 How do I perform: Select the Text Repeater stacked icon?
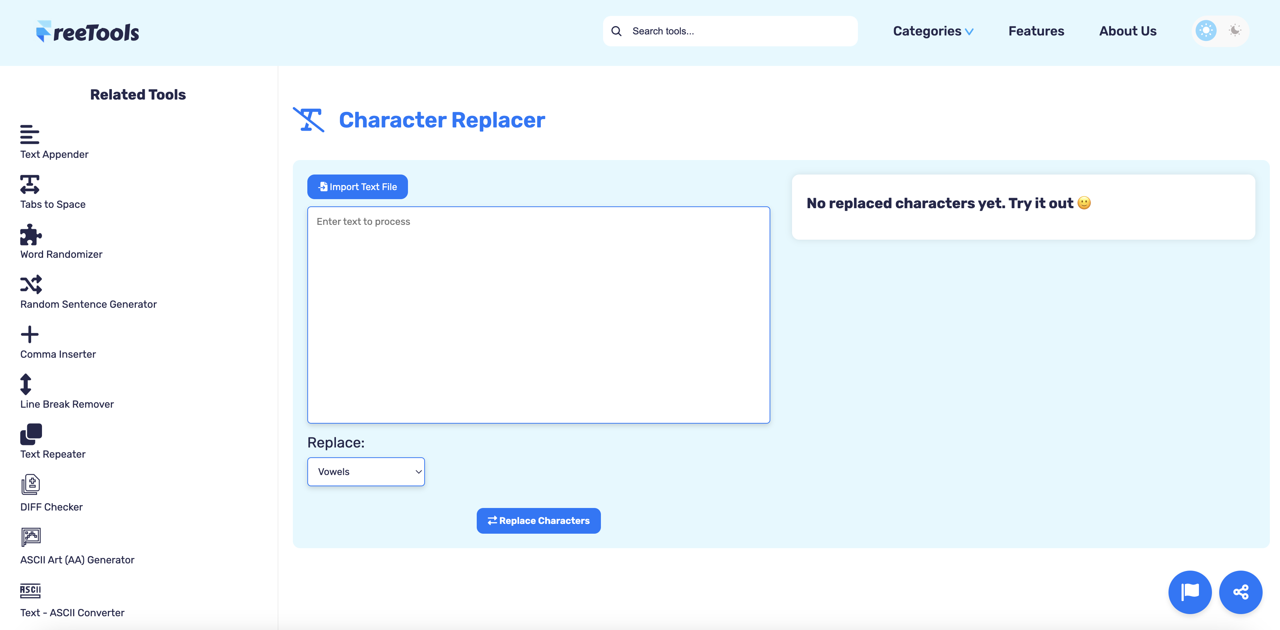point(31,434)
